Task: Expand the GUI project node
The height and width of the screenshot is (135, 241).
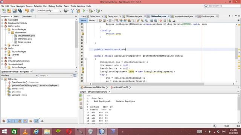Action: coord(2,58)
